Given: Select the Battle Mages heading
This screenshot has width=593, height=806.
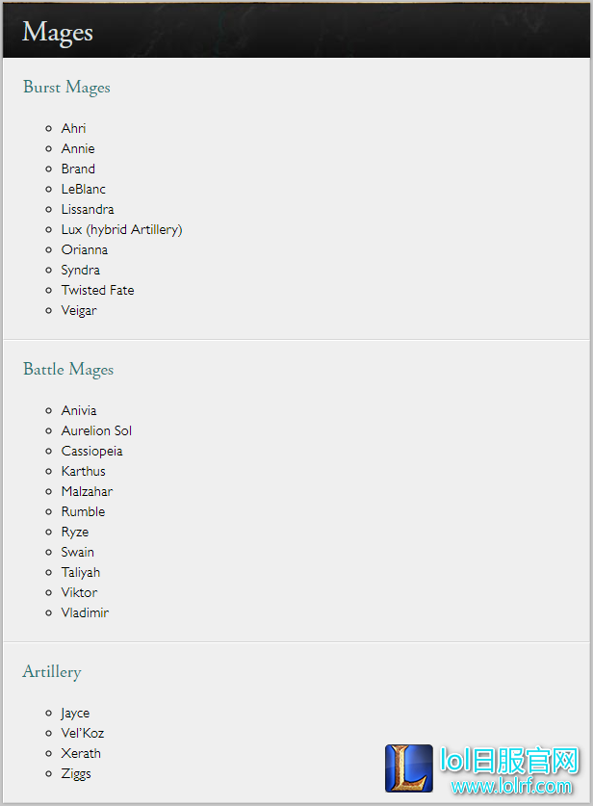Looking at the screenshot, I should click(x=68, y=369).
